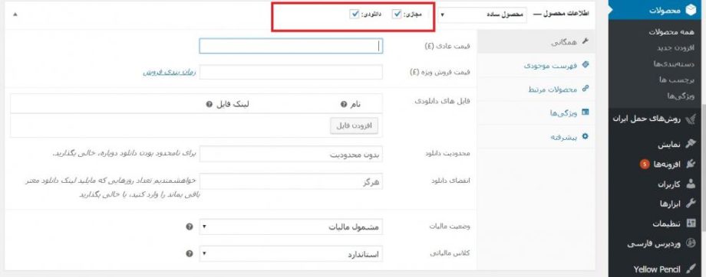Click the plugins update count badge

645,165
